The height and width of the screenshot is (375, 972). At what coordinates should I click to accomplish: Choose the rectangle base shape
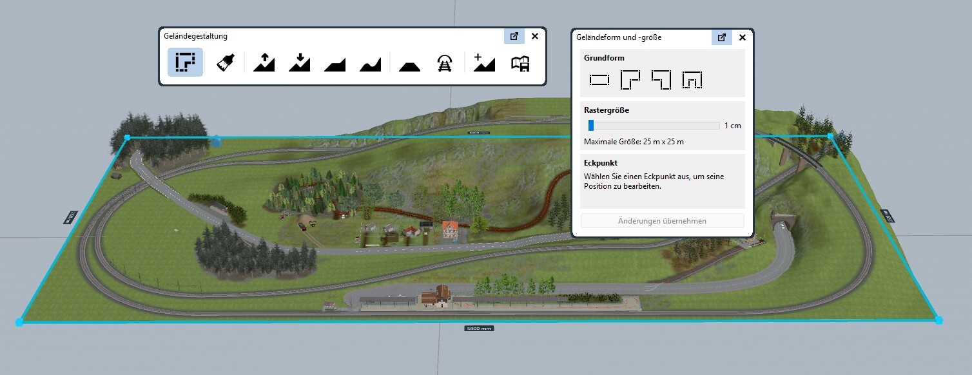(599, 80)
